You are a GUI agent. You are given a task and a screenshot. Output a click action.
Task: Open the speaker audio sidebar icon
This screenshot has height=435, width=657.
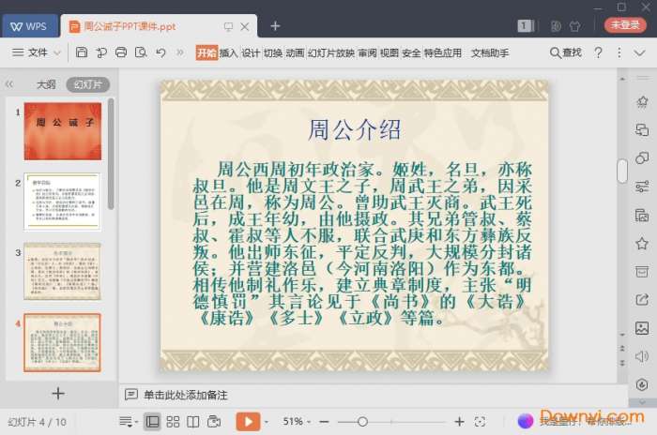[642, 356]
